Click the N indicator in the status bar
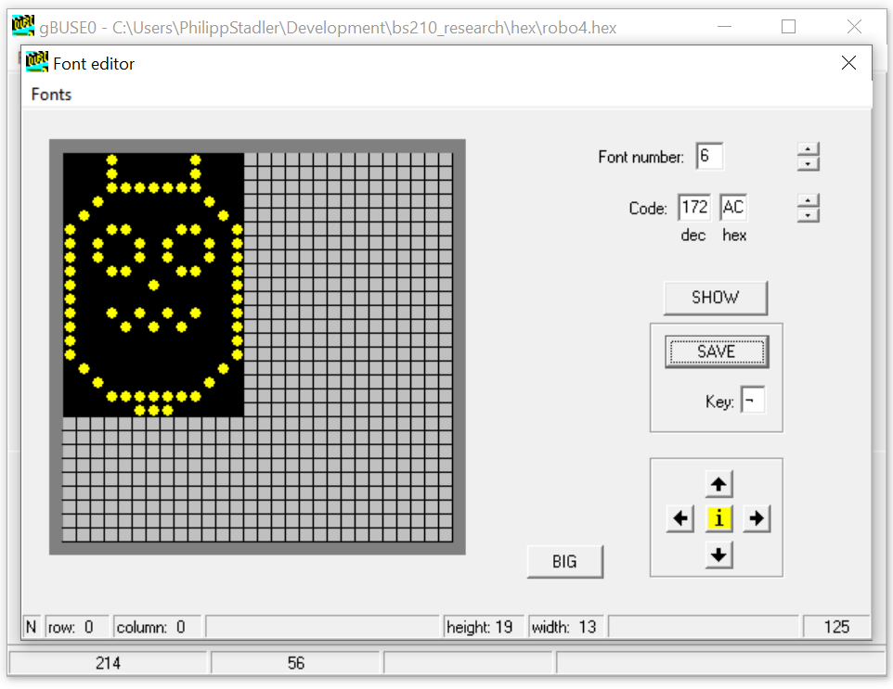The height and width of the screenshot is (689, 893). pos(32,627)
